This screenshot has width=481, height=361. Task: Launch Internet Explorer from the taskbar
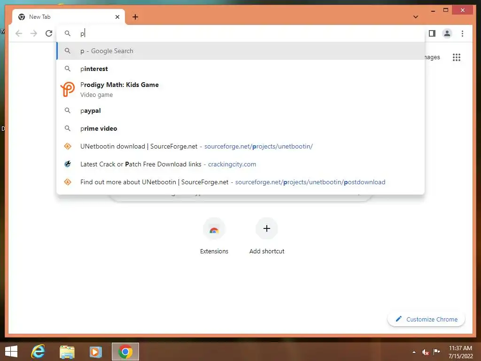click(x=38, y=352)
